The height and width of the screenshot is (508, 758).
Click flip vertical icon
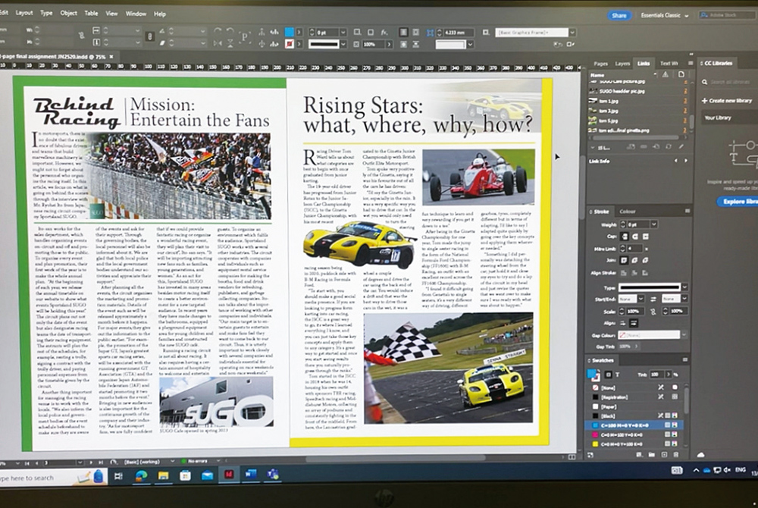click(230, 43)
